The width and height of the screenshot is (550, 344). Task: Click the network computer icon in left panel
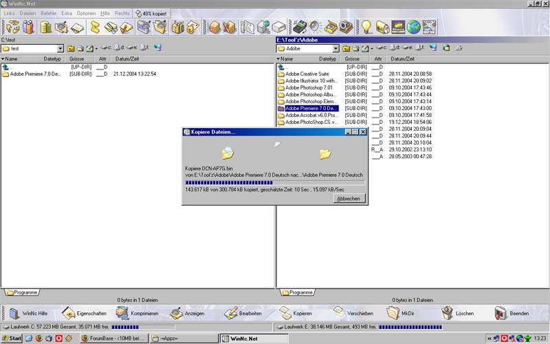coord(158,47)
